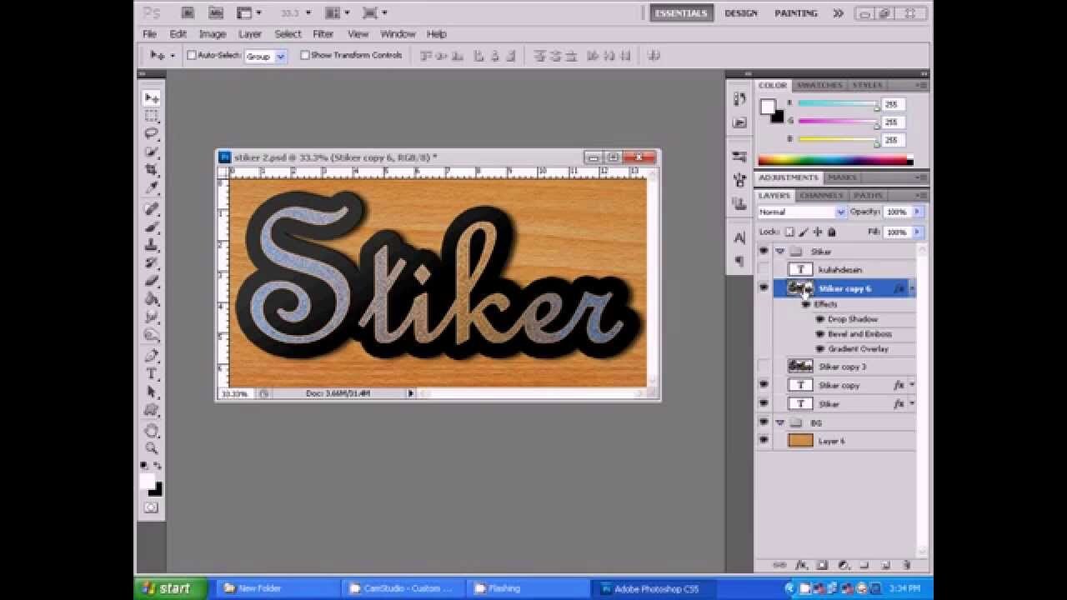
Task: Open the Filter menu
Action: click(323, 34)
